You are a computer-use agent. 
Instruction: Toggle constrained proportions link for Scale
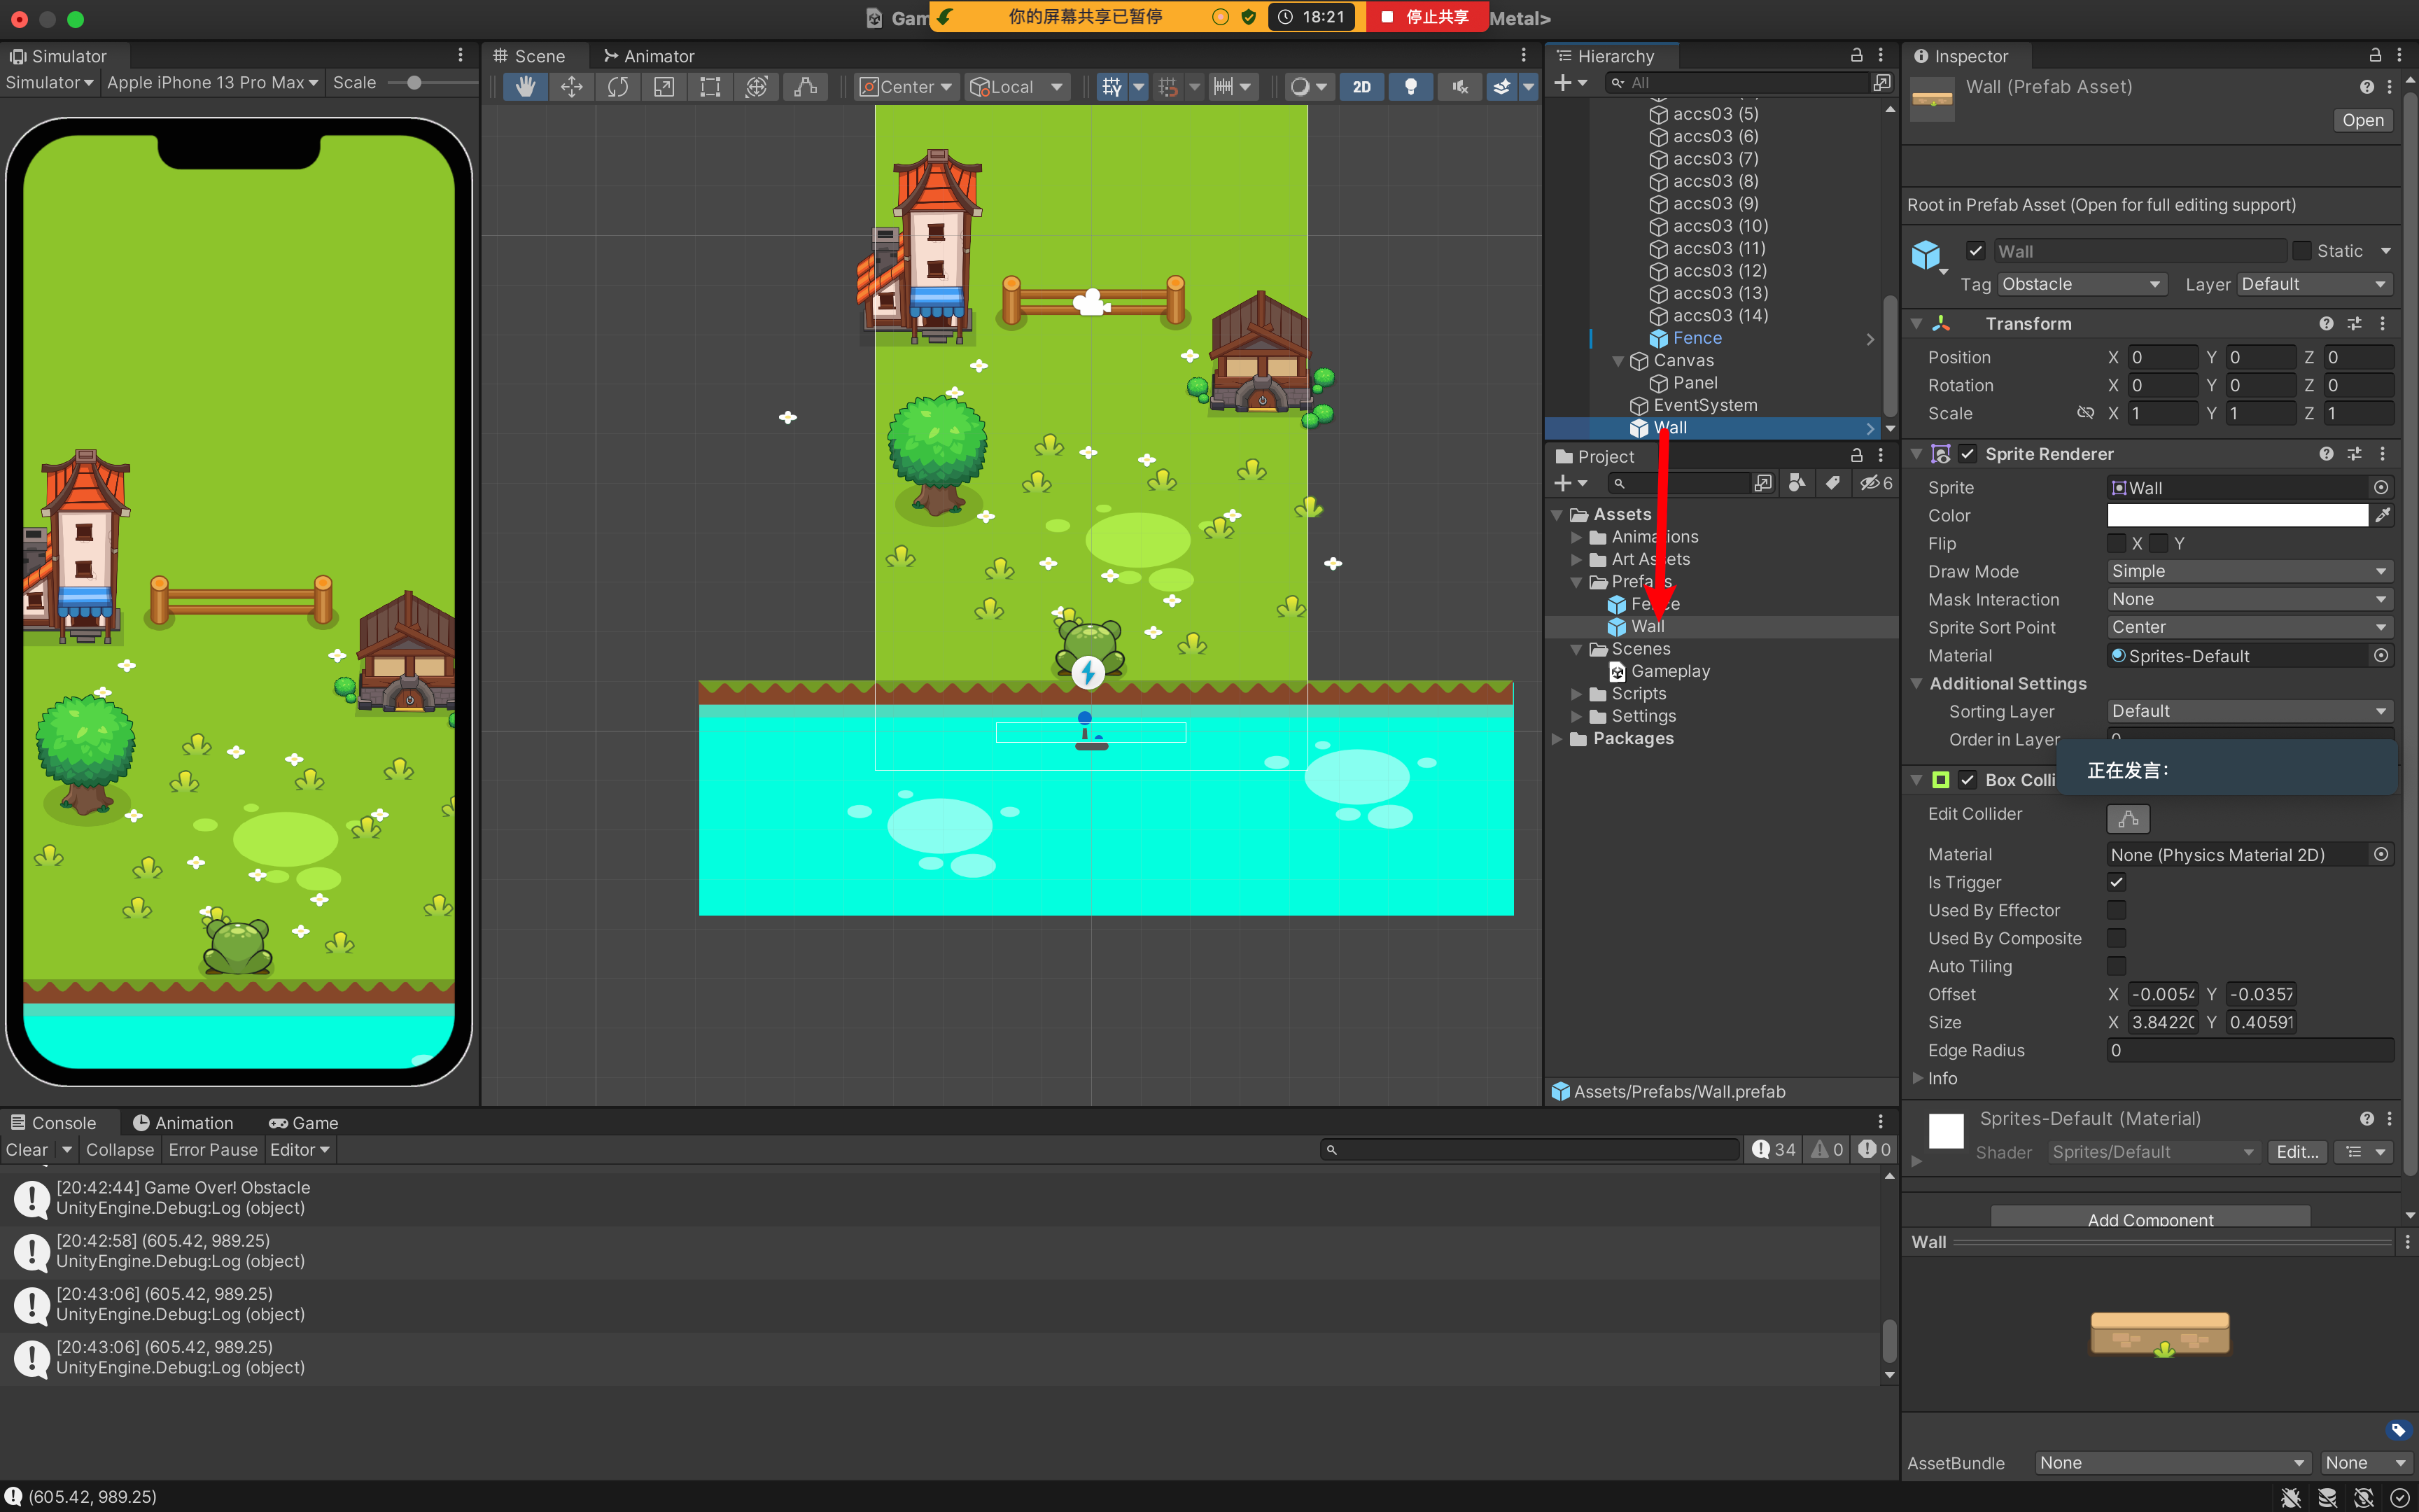click(x=2085, y=413)
